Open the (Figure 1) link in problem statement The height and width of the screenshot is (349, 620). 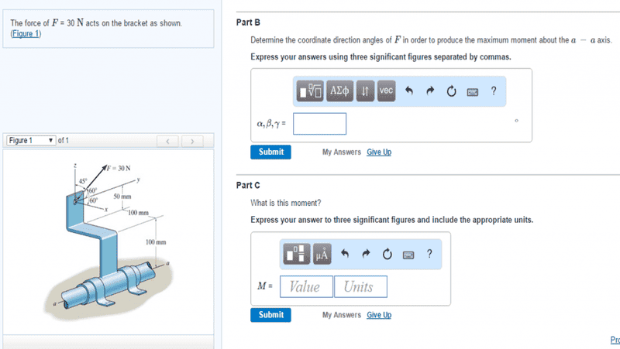[26, 33]
